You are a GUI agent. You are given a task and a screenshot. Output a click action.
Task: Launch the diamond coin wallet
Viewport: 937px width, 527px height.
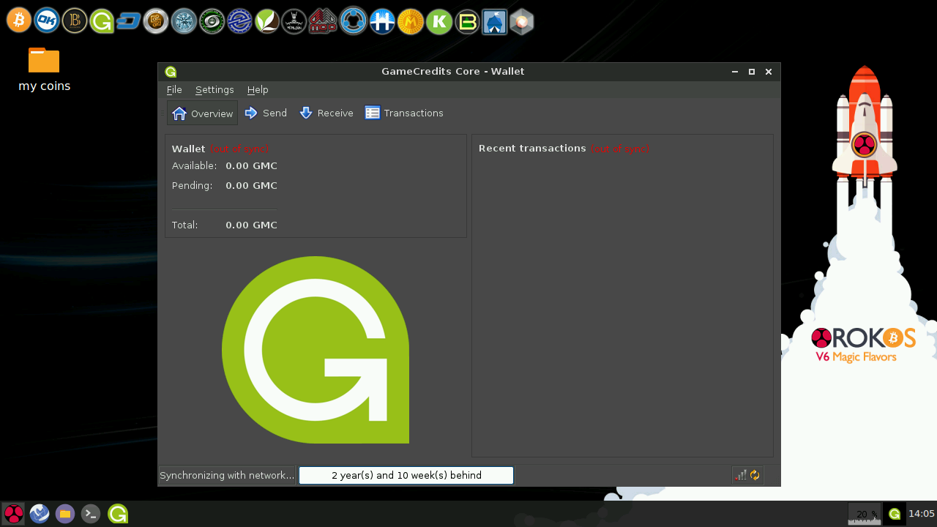tap(184, 21)
